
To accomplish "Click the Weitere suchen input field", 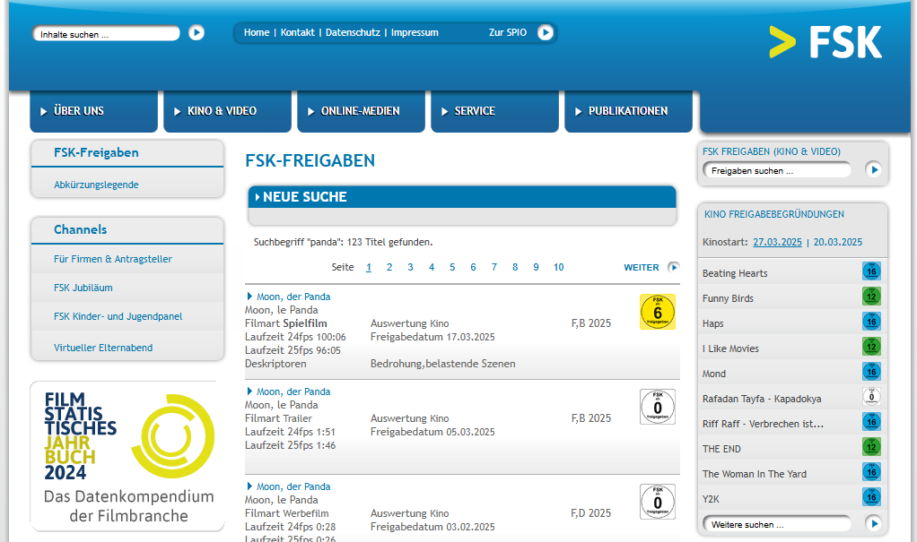I will (777, 524).
